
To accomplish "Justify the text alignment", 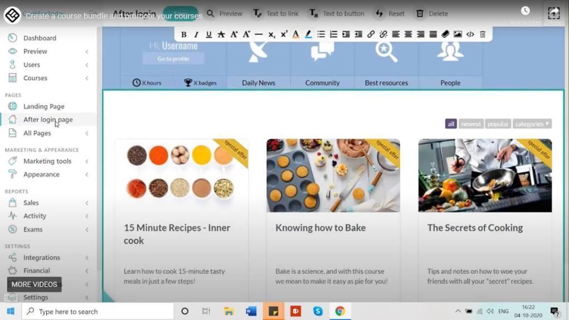I will (x=433, y=34).
